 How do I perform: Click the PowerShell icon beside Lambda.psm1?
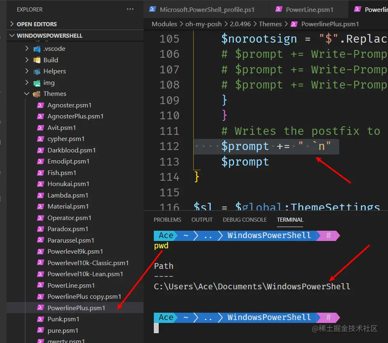[40, 195]
